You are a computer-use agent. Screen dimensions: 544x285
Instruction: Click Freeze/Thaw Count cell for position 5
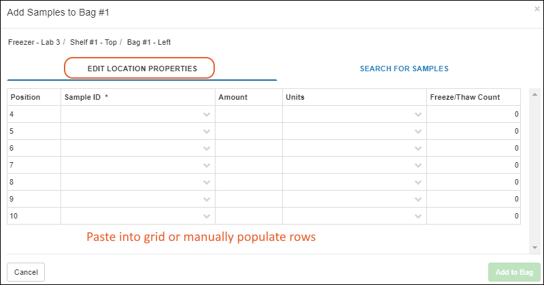pyautogui.click(x=473, y=131)
